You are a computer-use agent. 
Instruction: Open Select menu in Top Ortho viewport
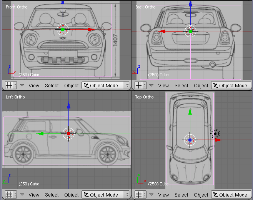pos(181,195)
